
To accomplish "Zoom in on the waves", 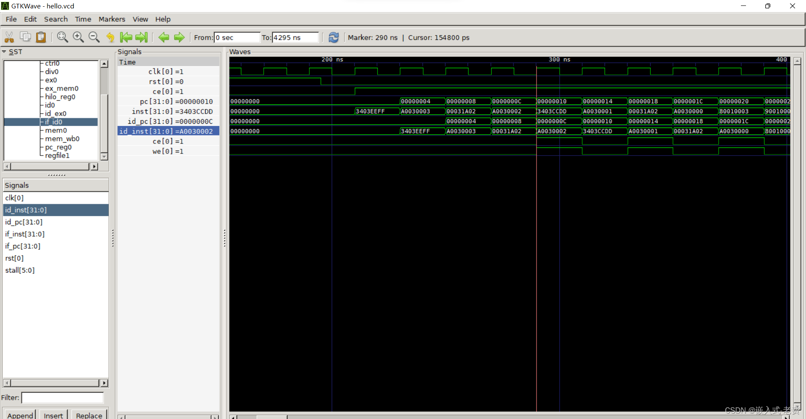I will [x=78, y=37].
